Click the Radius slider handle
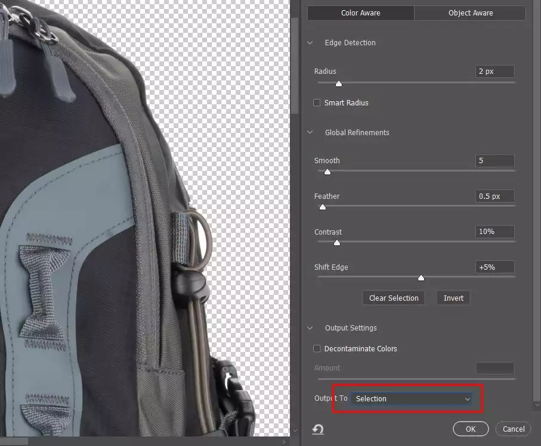This screenshot has height=446, width=541. [x=338, y=84]
